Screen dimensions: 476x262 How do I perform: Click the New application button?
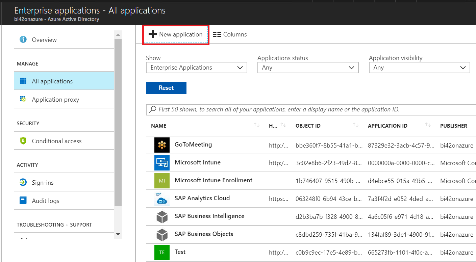pyautogui.click(x=176, y=34)
